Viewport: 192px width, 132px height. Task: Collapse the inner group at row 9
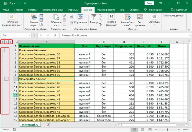(7, 79)
